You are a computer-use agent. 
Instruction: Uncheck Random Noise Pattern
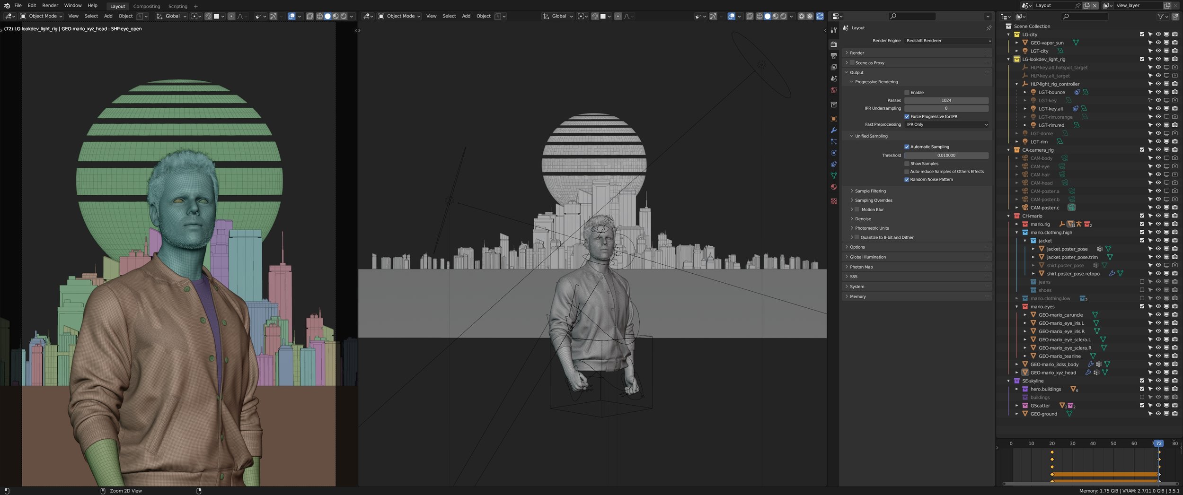pos(907,180)
